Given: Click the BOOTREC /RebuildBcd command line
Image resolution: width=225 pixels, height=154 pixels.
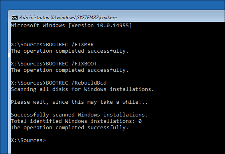Looking at the screenshot, I should tap(59, 83).
